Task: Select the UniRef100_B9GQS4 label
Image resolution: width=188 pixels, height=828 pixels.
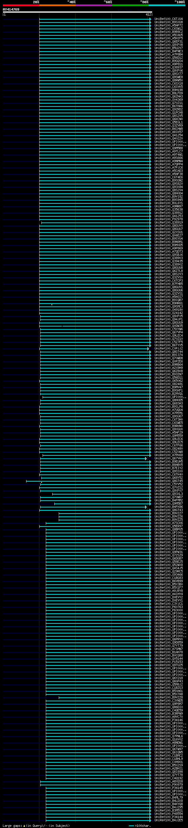Action: pos(168,61)
